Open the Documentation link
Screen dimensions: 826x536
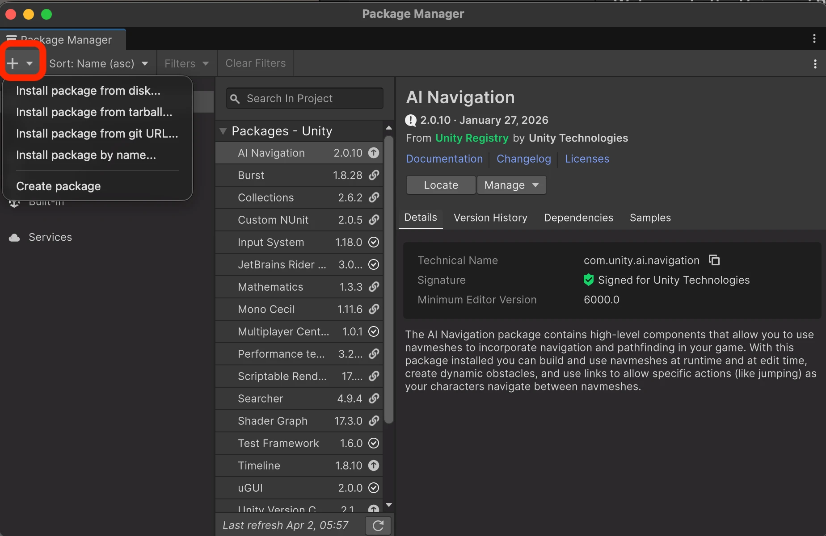444,159
